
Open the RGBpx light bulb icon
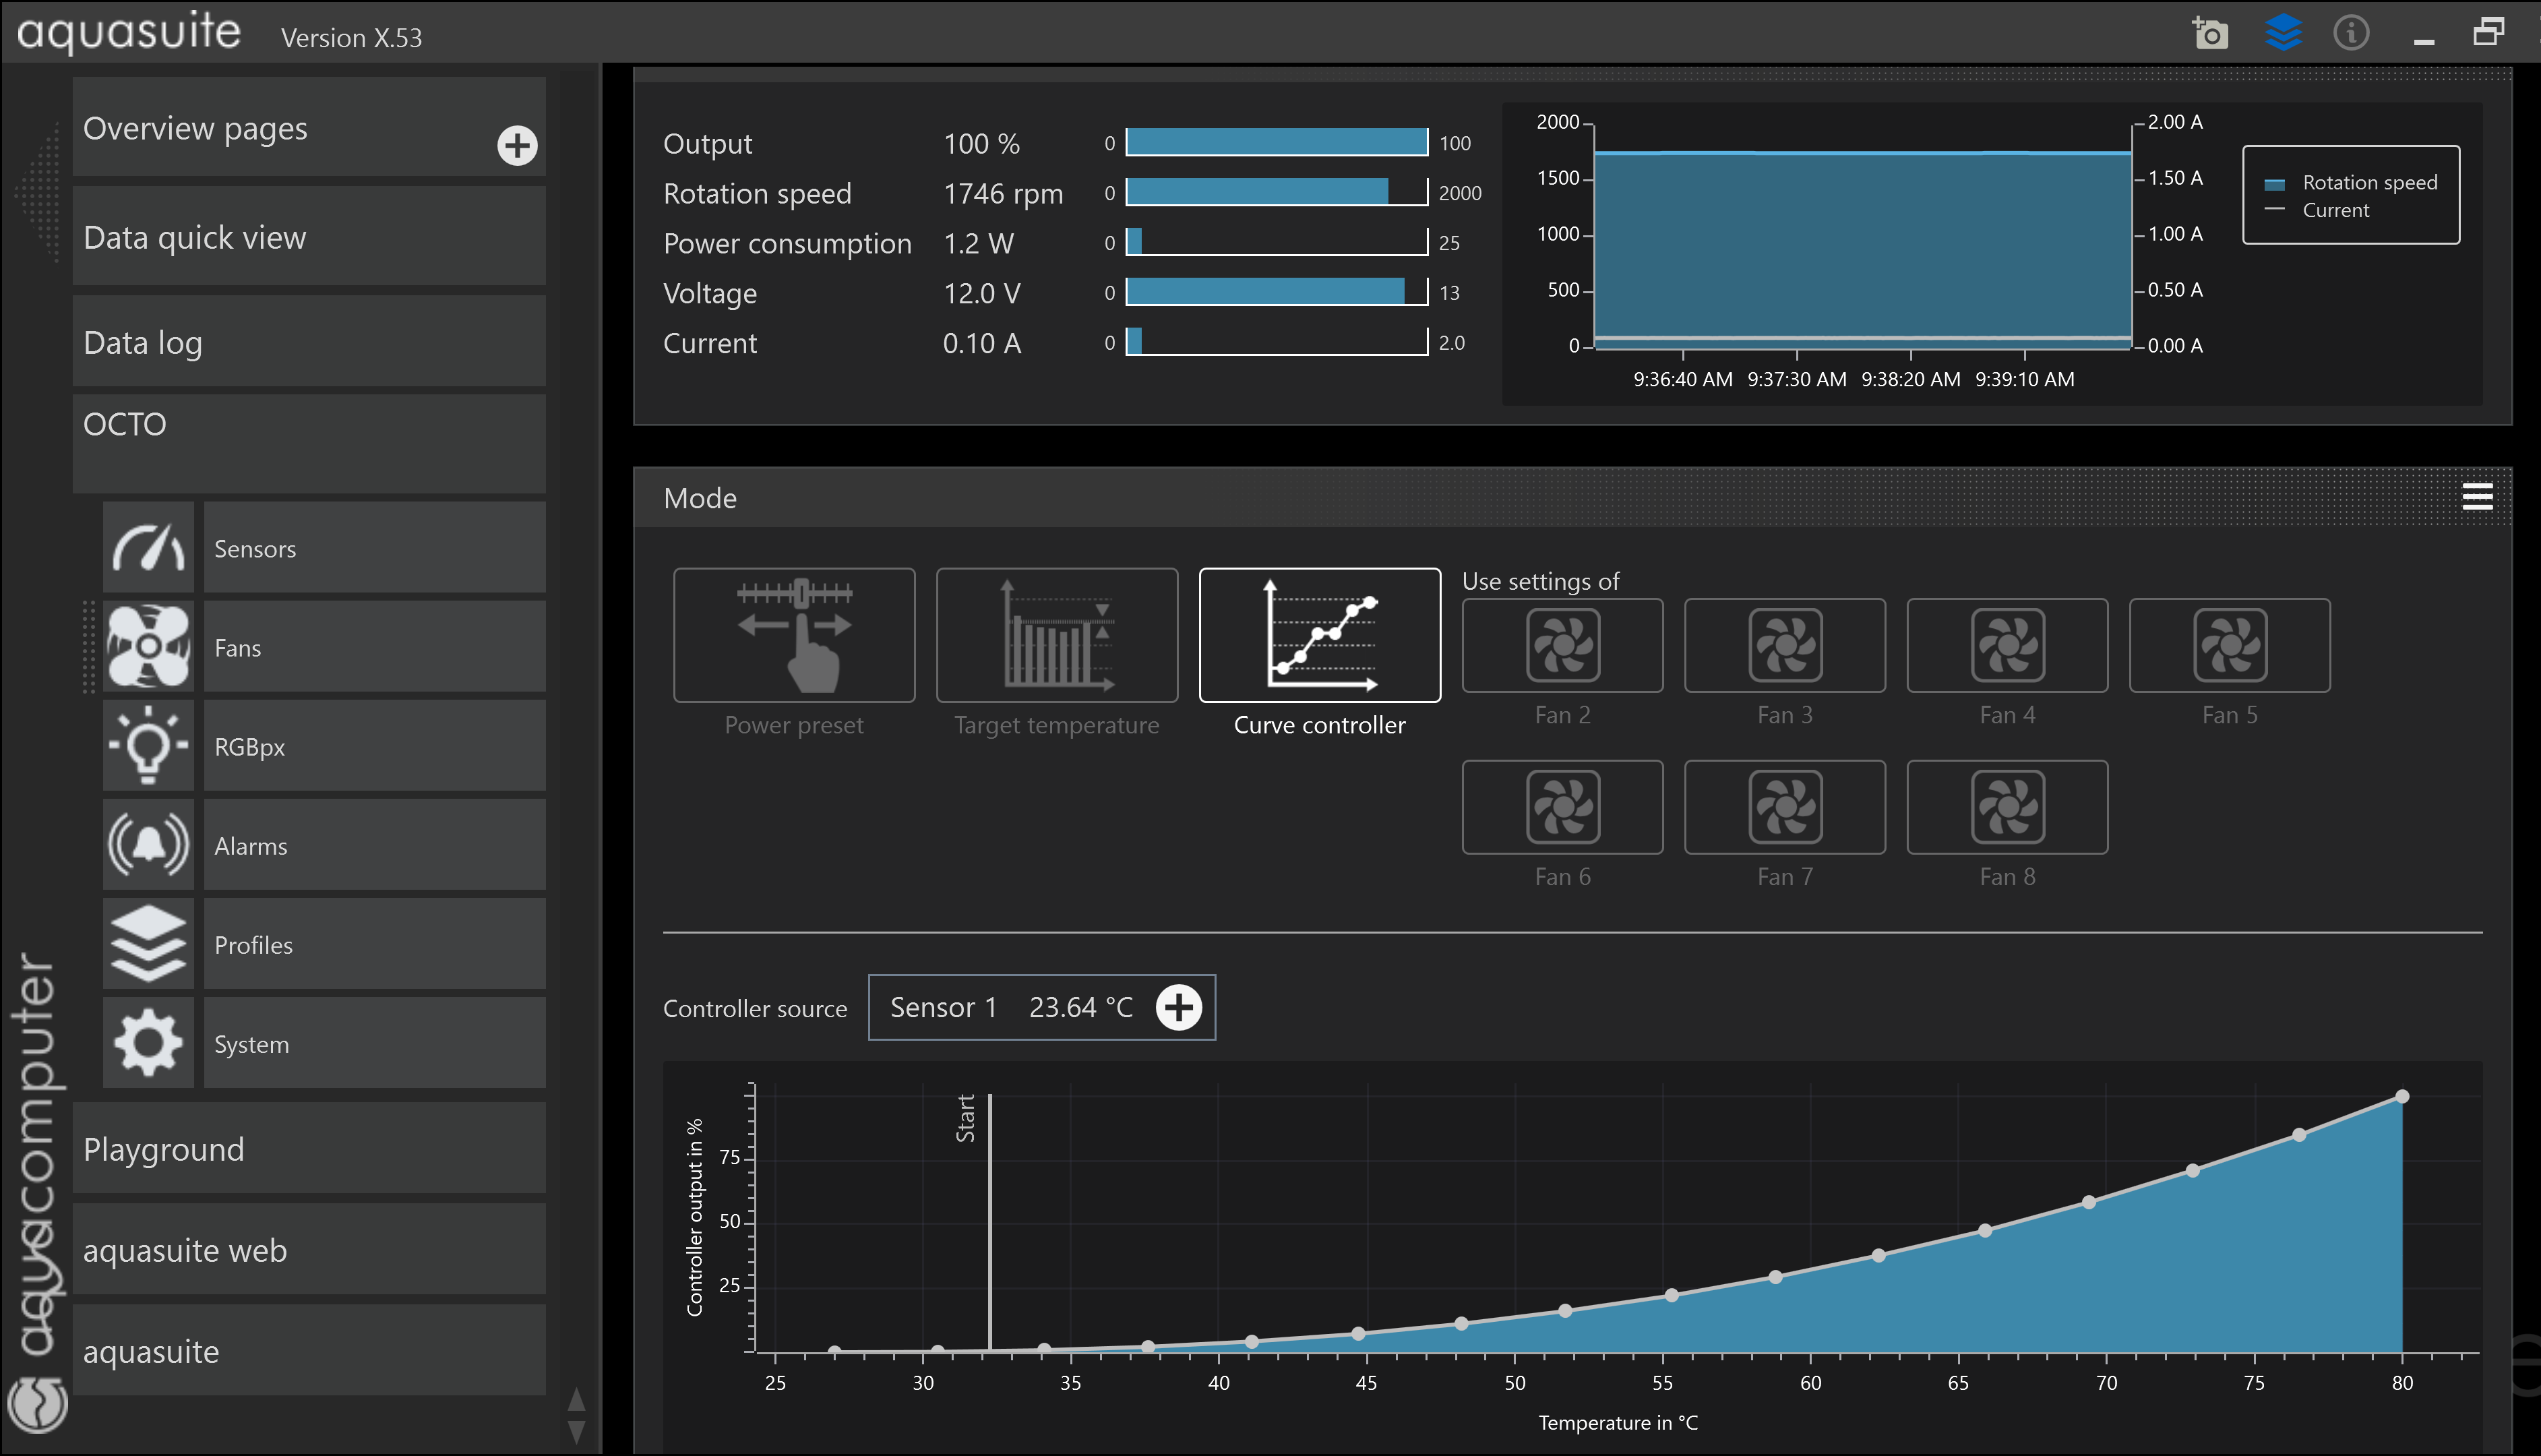(x=148, y=746)
